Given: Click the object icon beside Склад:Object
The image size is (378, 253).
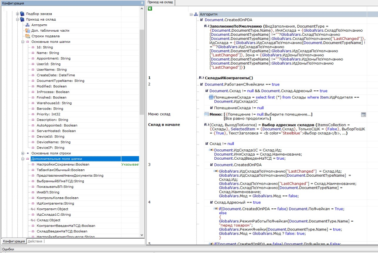Looking at the screenshot, I should (x=33, y=220).
